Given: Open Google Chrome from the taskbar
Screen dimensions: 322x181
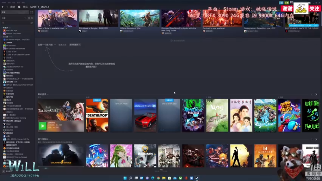Looking at the screenshot, I should point(158,178).
